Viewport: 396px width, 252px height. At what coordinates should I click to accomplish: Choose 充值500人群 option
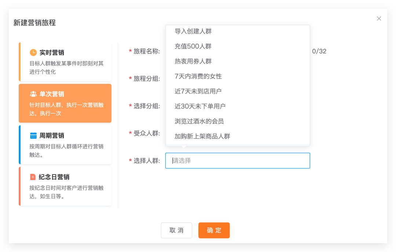193,46
